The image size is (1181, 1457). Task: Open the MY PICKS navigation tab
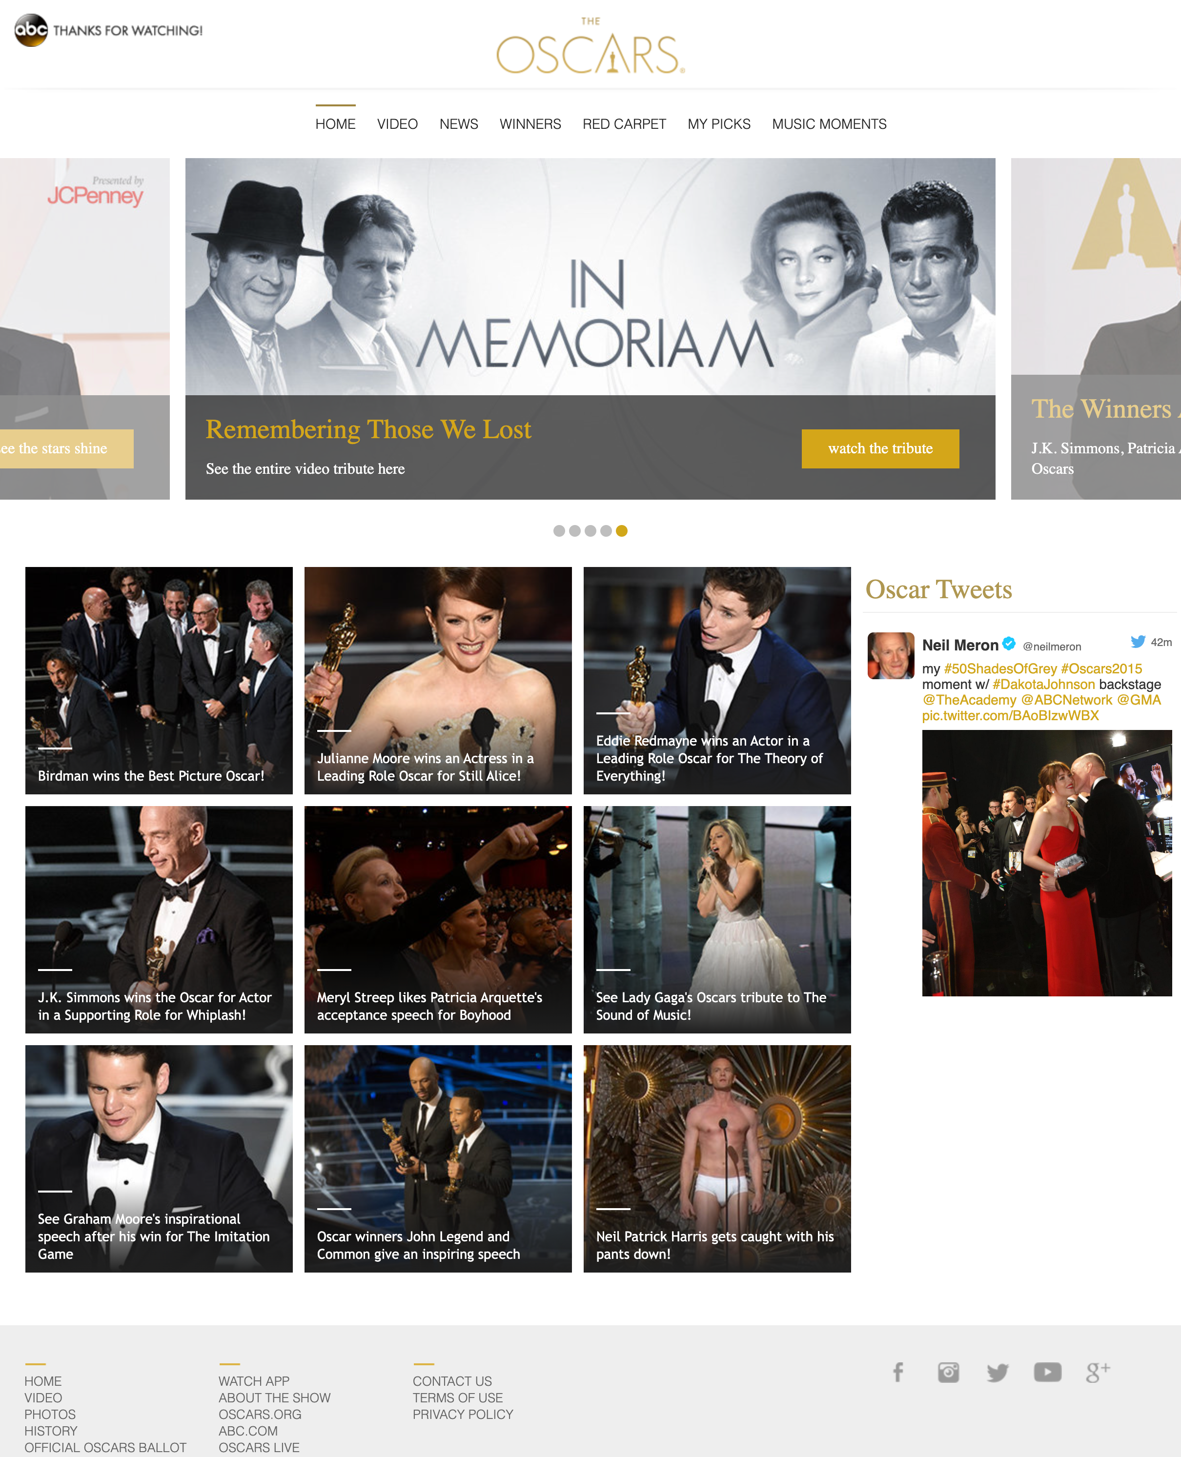pos(718,124)
